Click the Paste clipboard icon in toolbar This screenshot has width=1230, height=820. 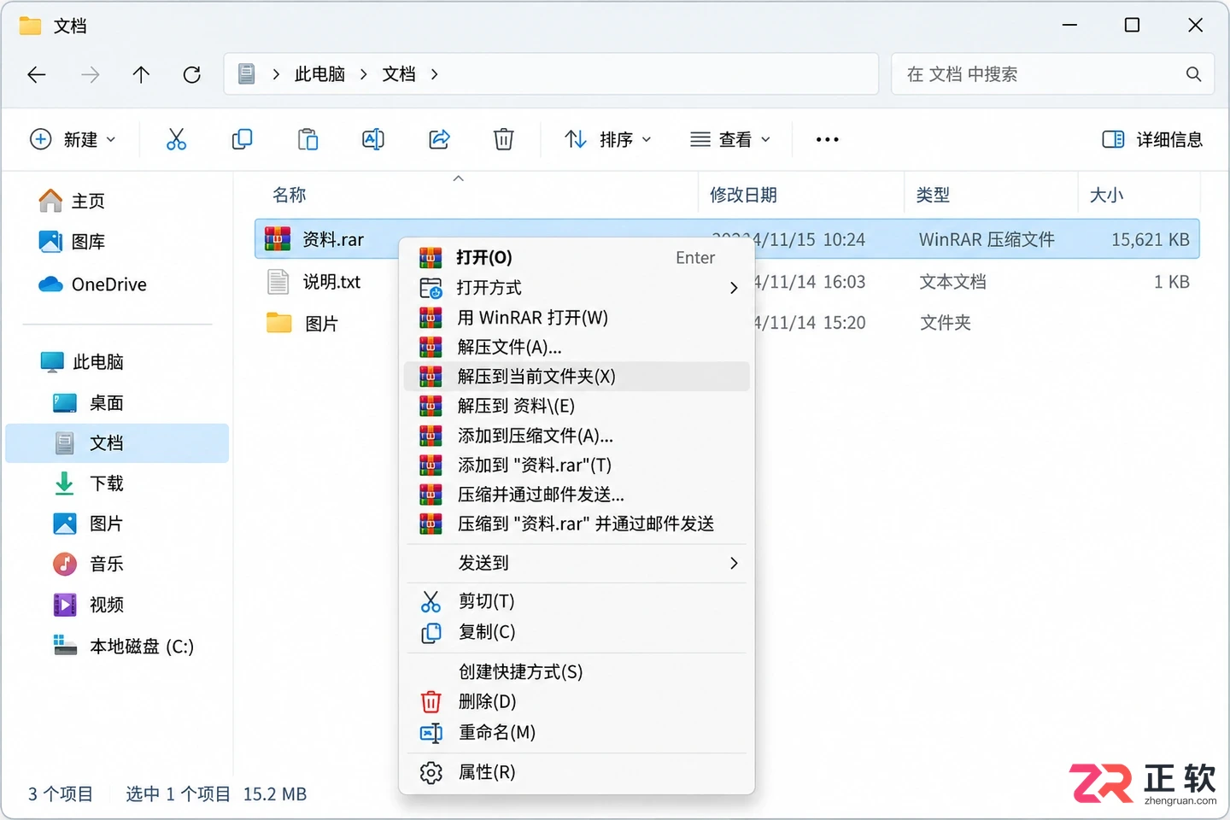[307, 139]
